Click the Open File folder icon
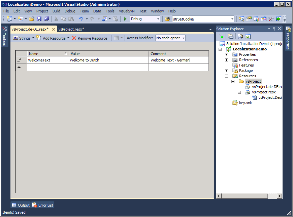The height and width of the screenshot is (217, 293). click(x=32, y=19)
